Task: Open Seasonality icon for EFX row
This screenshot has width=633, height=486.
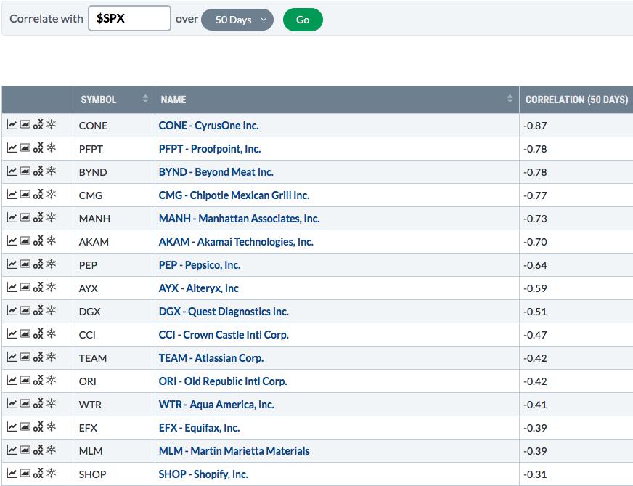Action: click(51, 427)
